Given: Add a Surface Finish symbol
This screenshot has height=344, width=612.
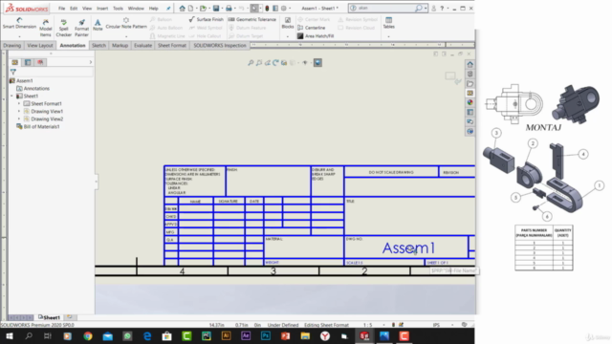Looking at the screenshot, I should click(x=207, y=19).
